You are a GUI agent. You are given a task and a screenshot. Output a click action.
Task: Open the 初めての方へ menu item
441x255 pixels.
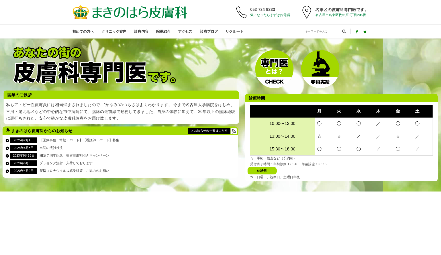pos(83,32)
